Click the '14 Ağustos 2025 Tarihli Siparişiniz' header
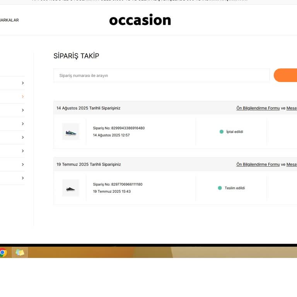 coord(89,108)
